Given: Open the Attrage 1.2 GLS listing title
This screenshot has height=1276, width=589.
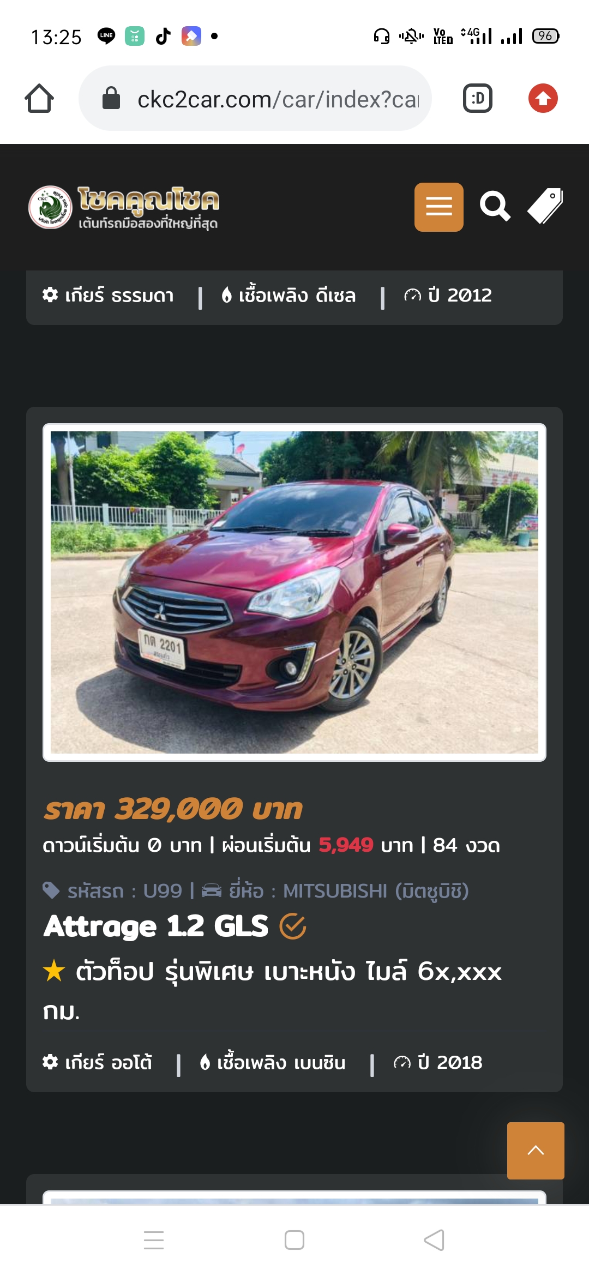Looking at the screenshot, I should tap(156, 926).
